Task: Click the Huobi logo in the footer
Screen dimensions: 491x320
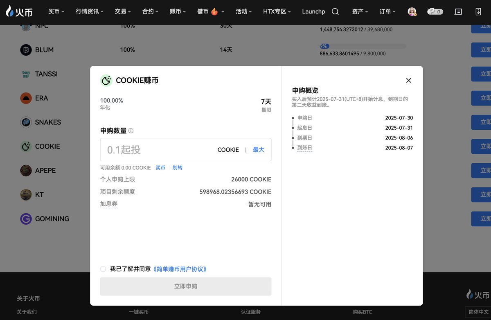Action: [x=478, y=294]
